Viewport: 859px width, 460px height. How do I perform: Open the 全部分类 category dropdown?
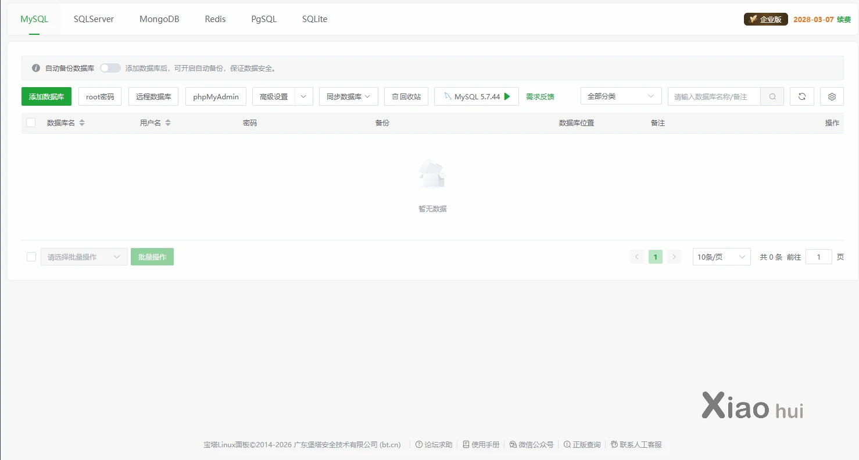tap(621, 96)
